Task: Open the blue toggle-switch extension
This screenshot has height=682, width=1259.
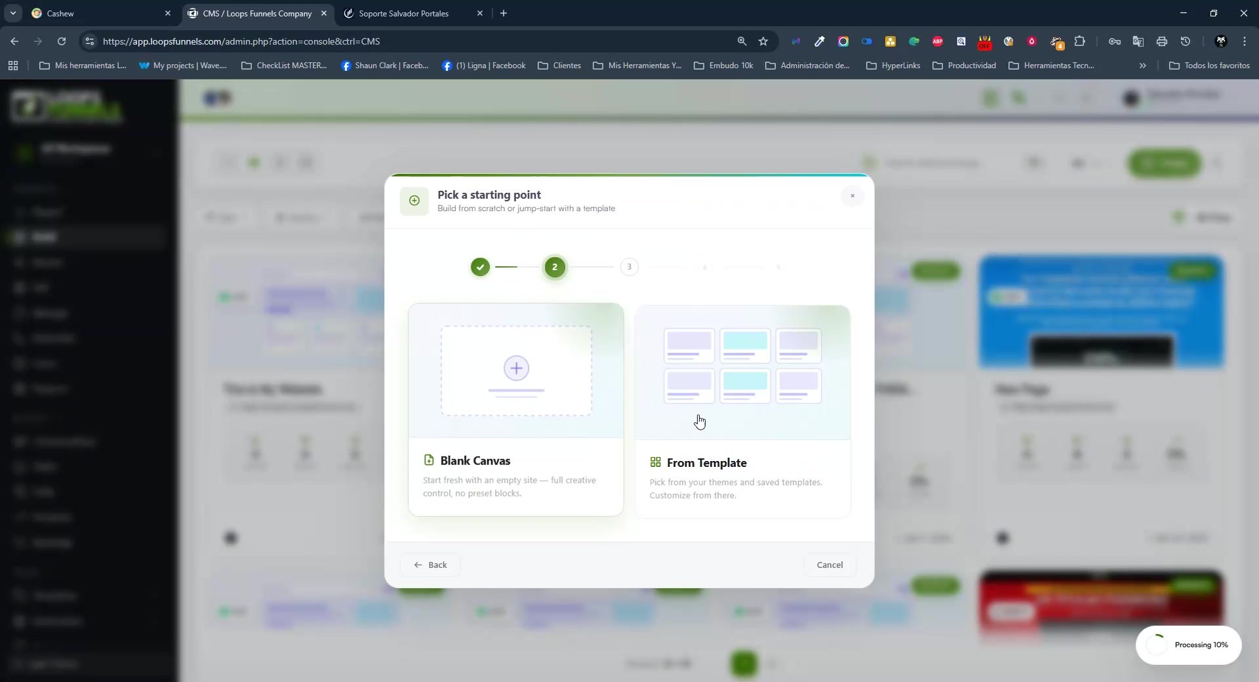Action: click(x=867, y=41)
